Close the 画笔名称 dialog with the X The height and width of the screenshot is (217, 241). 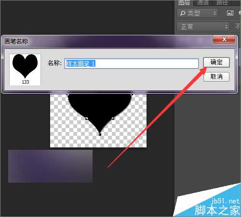pos(224,39)
